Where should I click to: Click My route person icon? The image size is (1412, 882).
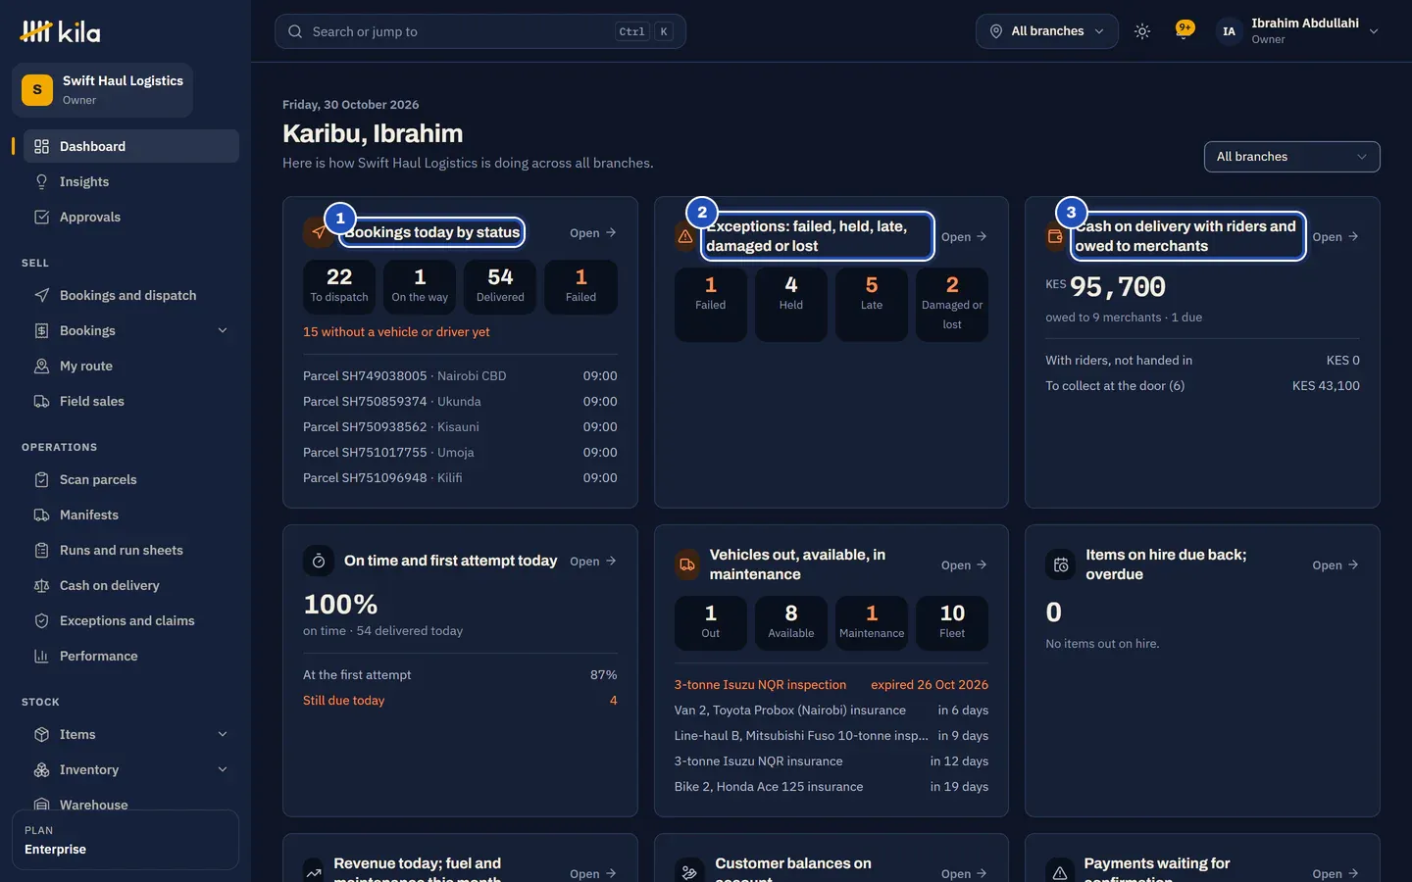[41, 366]
